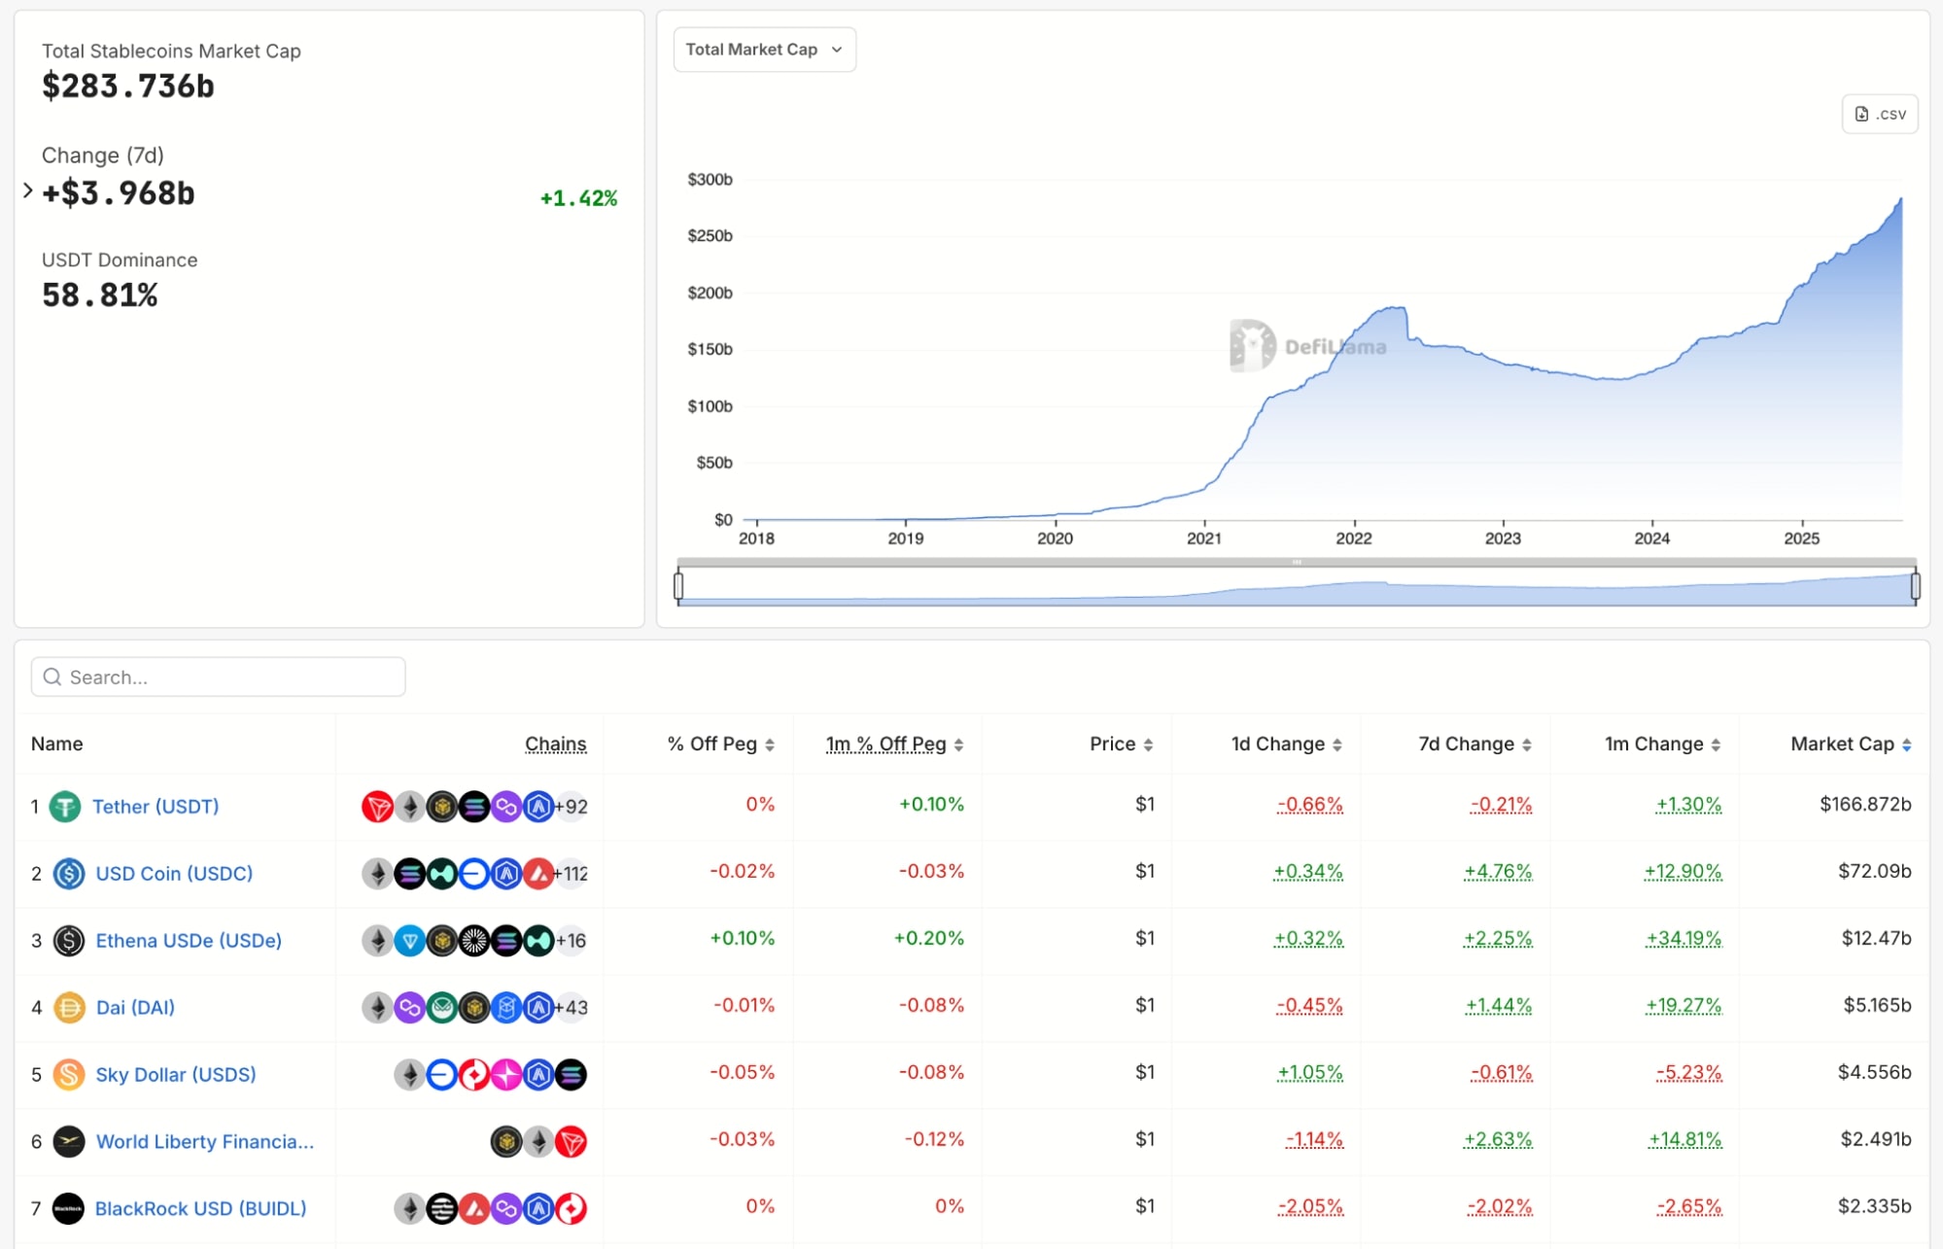Sort table by 7d Change column
The width and height of the screenshot is (1943, 1249).
pos(1475,745)
